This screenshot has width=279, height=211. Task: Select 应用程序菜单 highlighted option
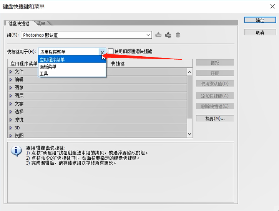(x=52, y=60)
